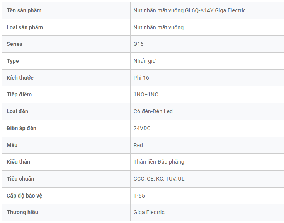
Task: Click the 'Tiếp điểm' row label
Action: click(x=19, y=94)
